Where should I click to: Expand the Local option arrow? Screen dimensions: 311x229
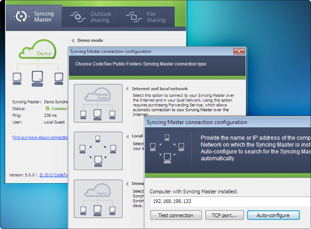click(x=128, y=136)
